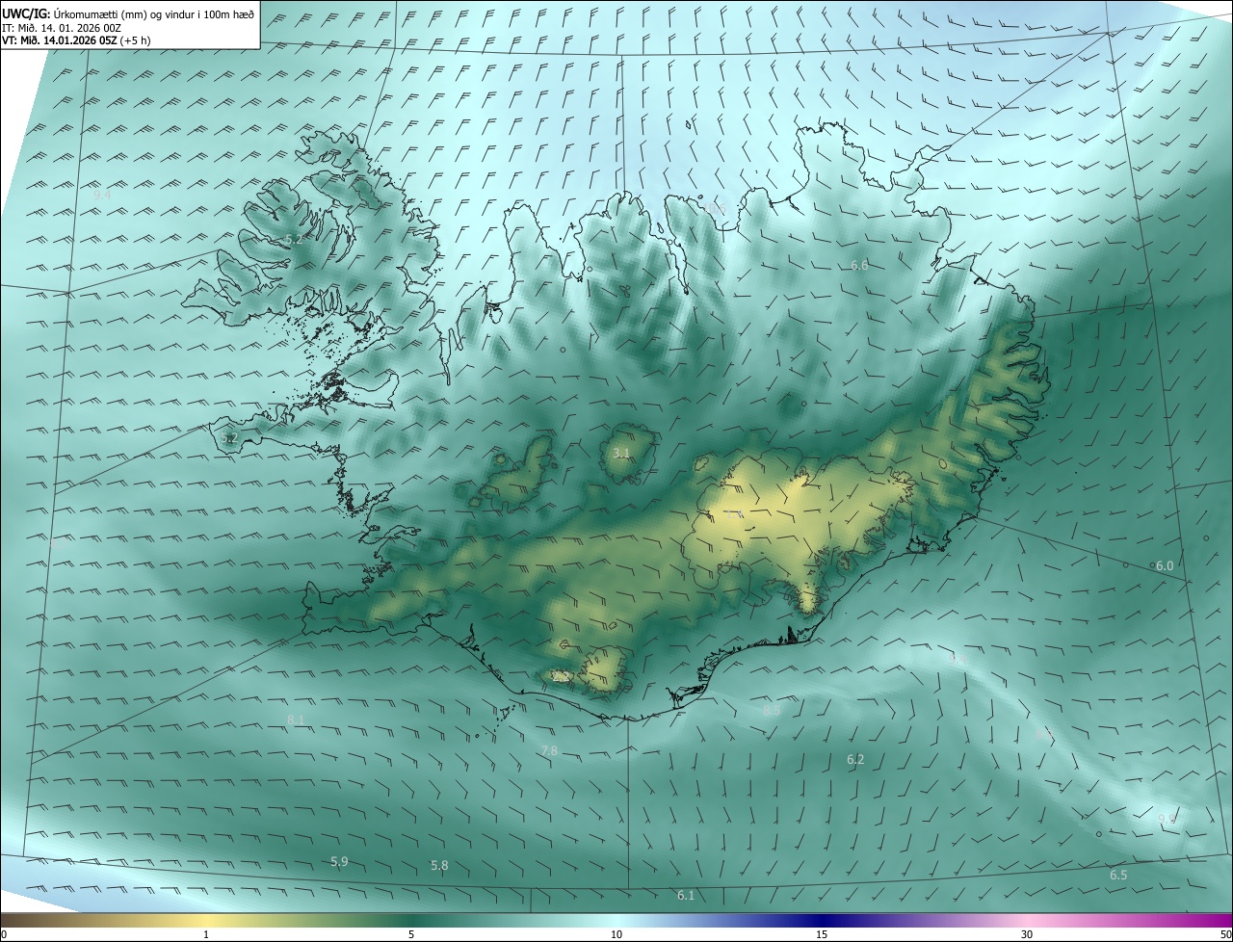Click the 30 tick label on the color scale
The height and width of the screenshot is (942, 1233).
click(1027, 935)
